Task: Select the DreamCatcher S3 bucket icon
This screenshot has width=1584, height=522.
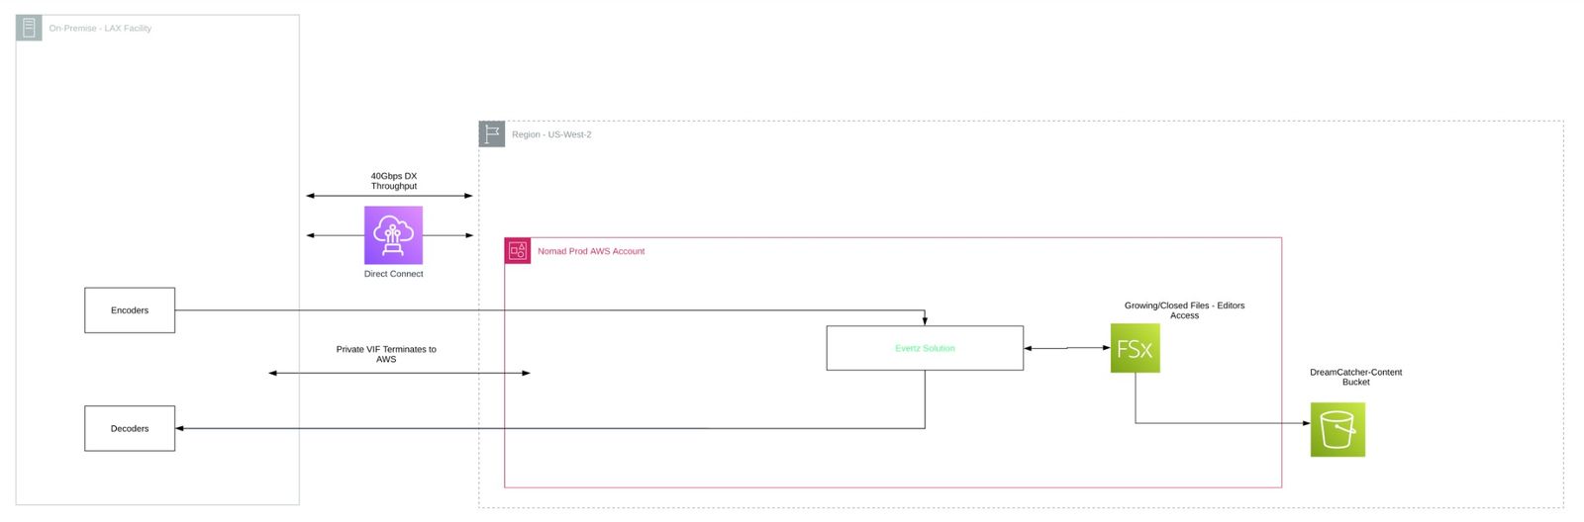Action: (x=1337, y=429)
